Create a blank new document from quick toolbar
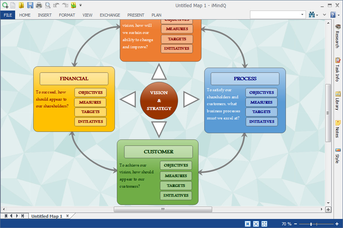This screenshot has width=343, height=228. point(13,5)
